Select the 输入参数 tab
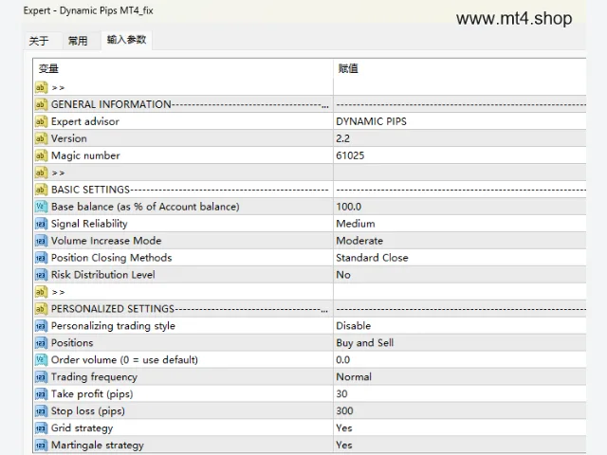Viewport: 607px width, 455px height. click(x=126, y=40)
